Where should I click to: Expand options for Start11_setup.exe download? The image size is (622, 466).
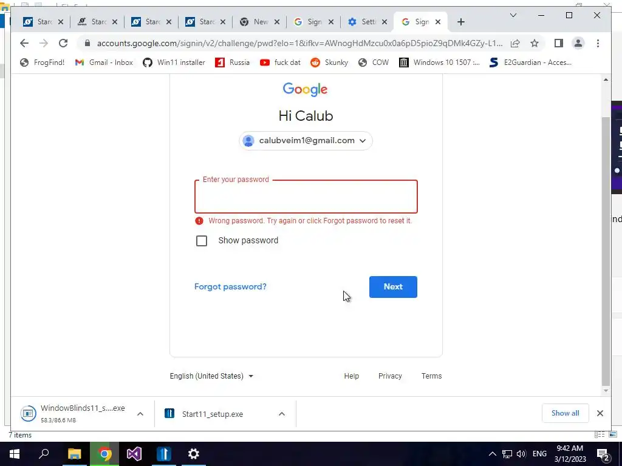pyautogui.click(x=282, y=414)
